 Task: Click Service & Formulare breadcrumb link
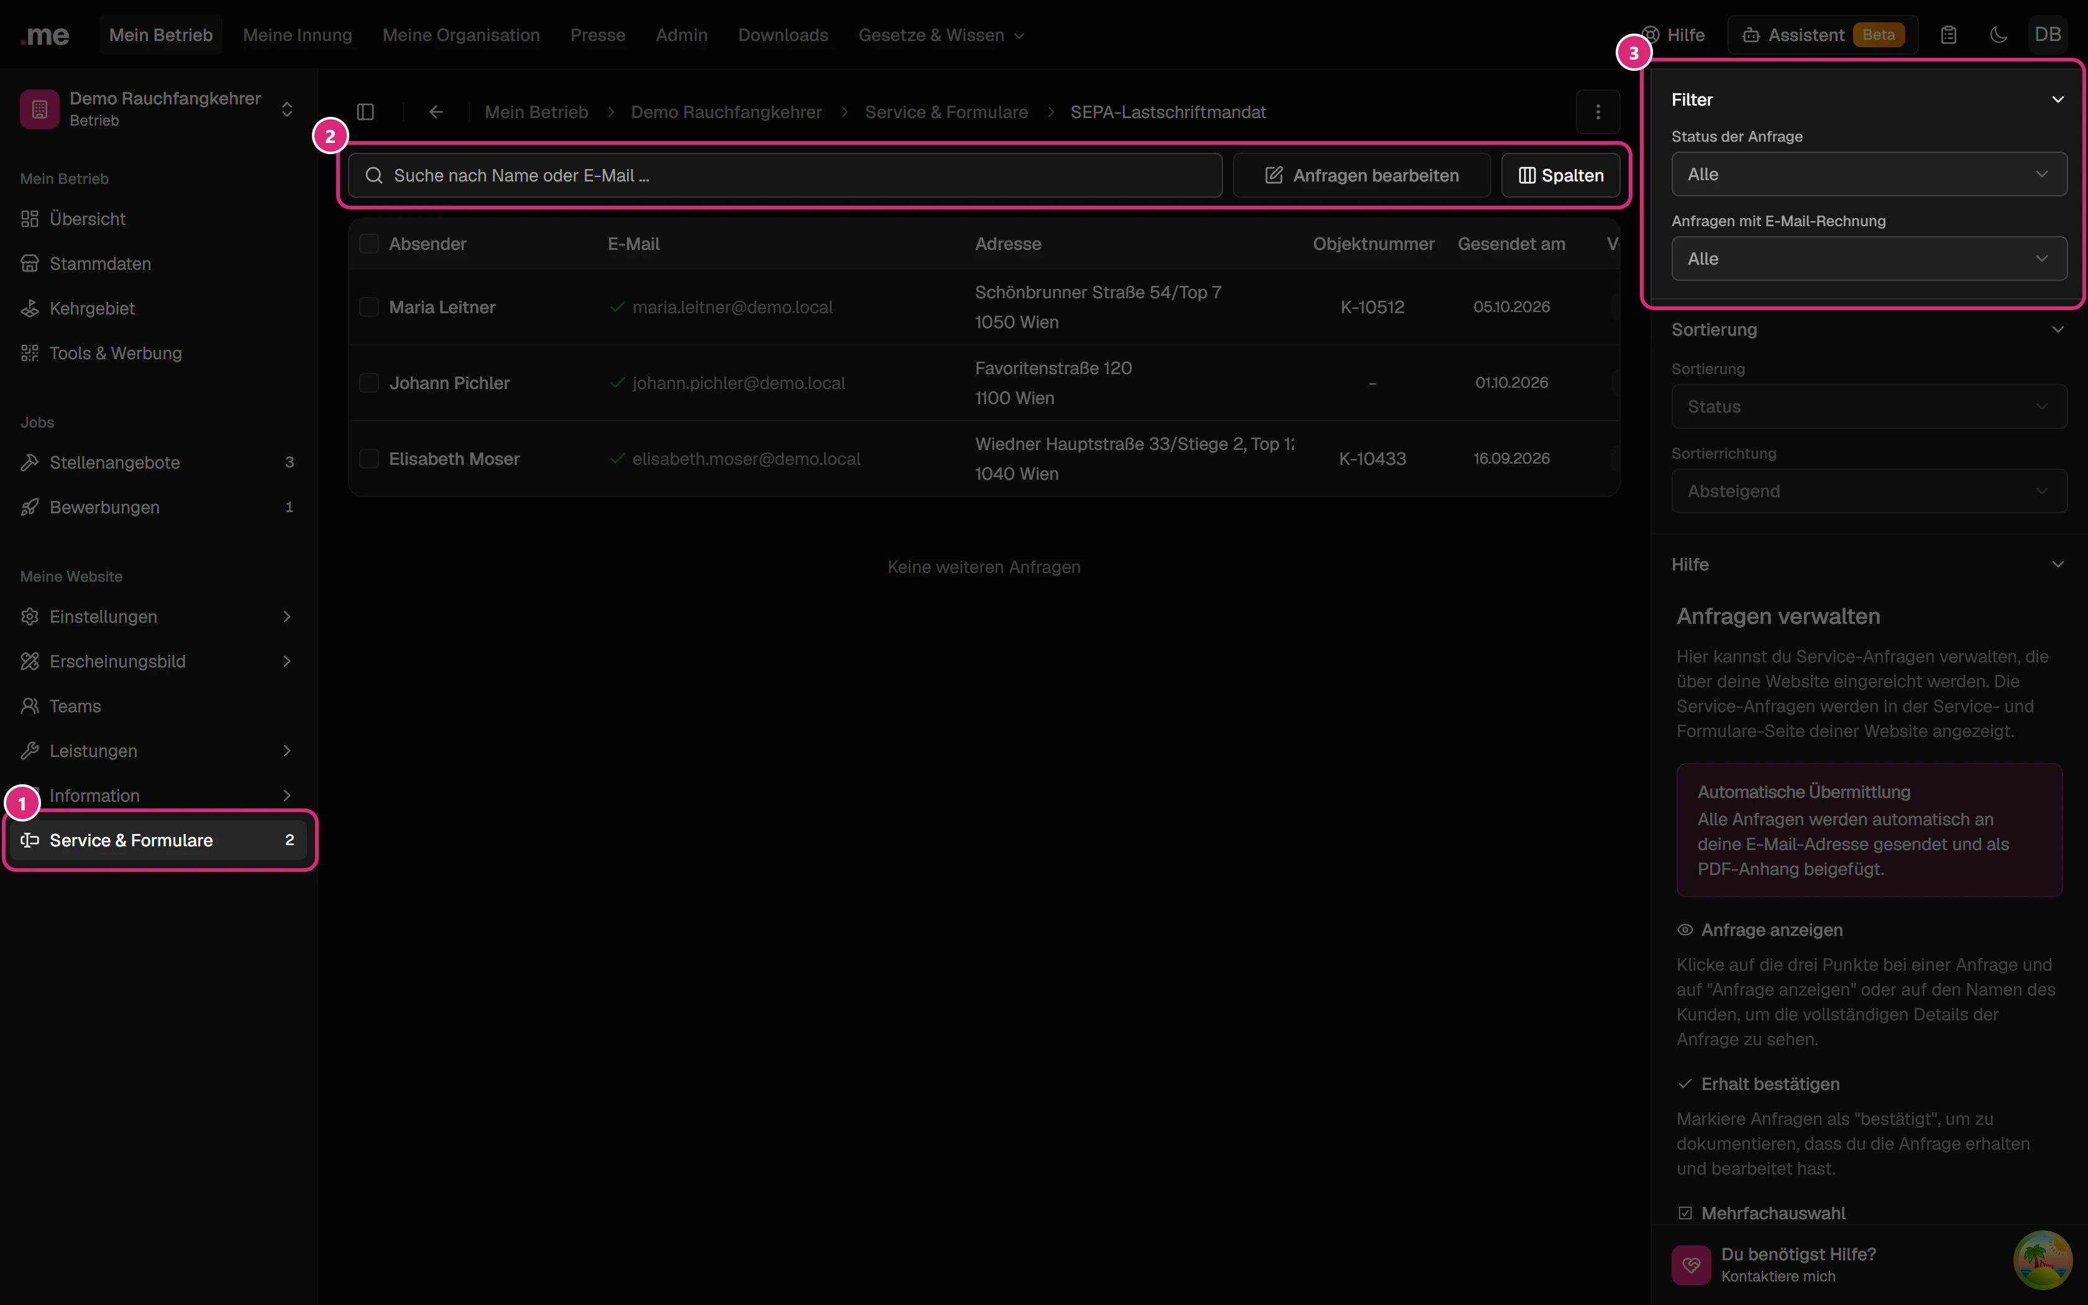coord(946,112)
